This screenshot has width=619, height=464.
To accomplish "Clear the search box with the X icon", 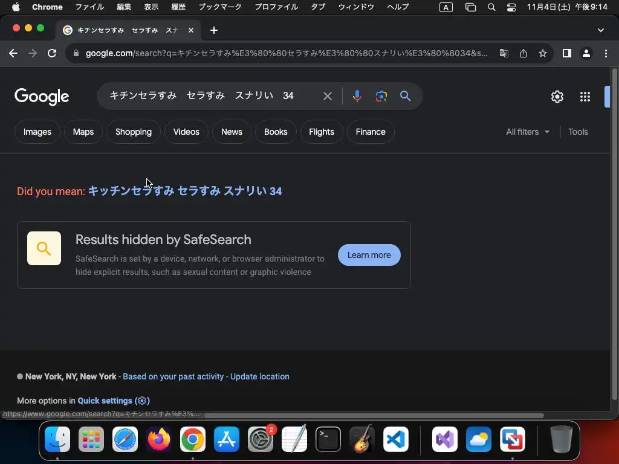I will (327, 96).
